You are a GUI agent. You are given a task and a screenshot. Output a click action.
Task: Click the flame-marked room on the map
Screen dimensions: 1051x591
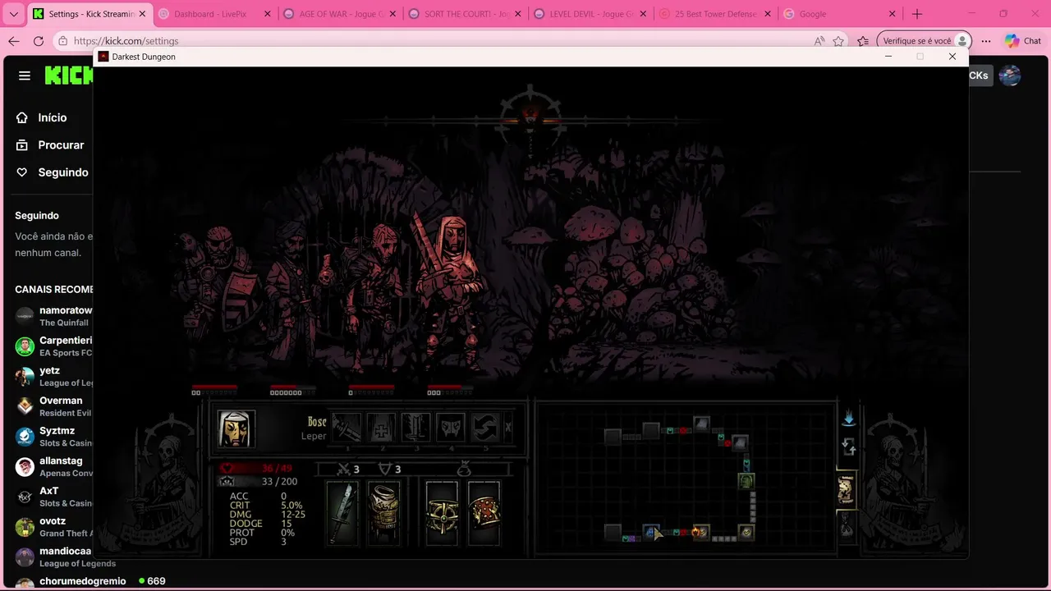point(700,532)
